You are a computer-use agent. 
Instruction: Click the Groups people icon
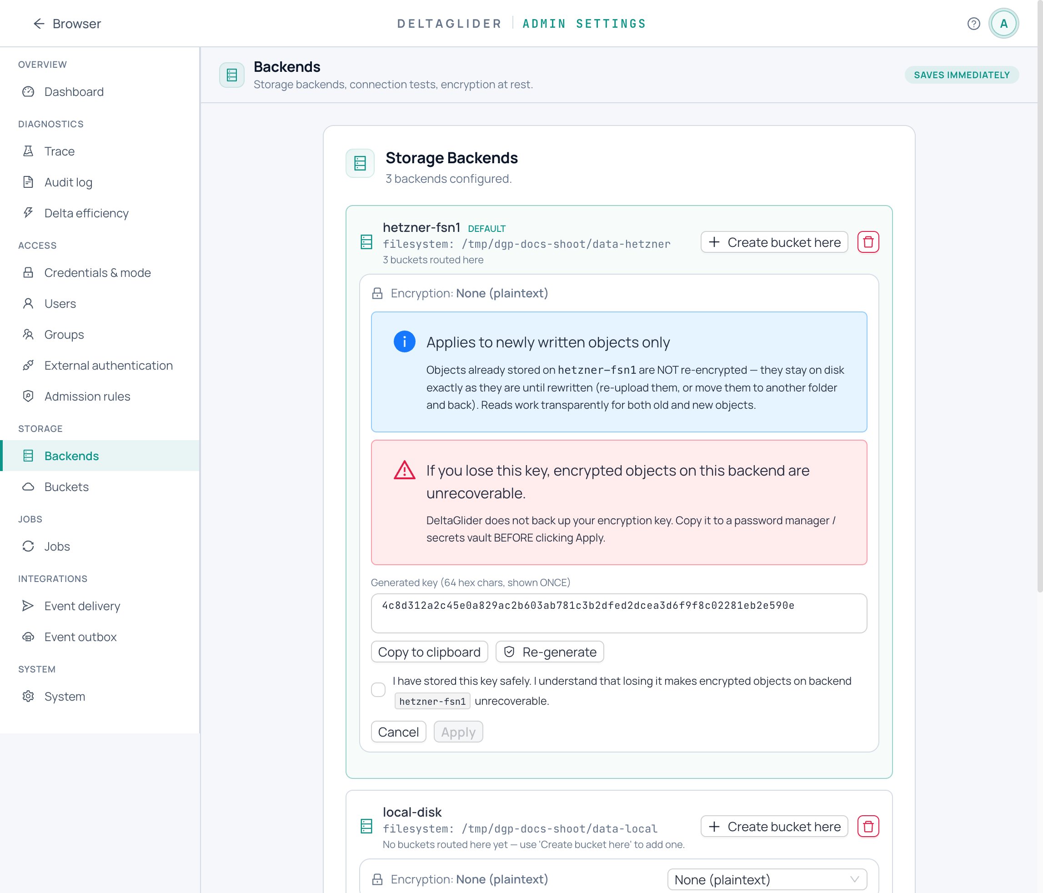[x=28, y=334]
